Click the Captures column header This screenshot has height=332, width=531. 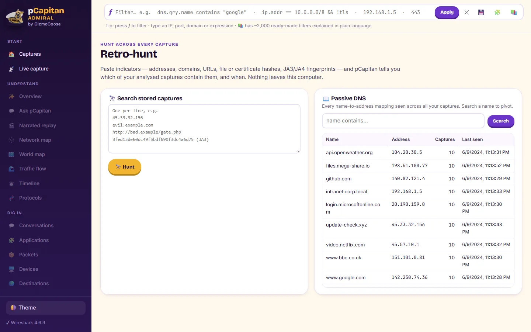445,139
